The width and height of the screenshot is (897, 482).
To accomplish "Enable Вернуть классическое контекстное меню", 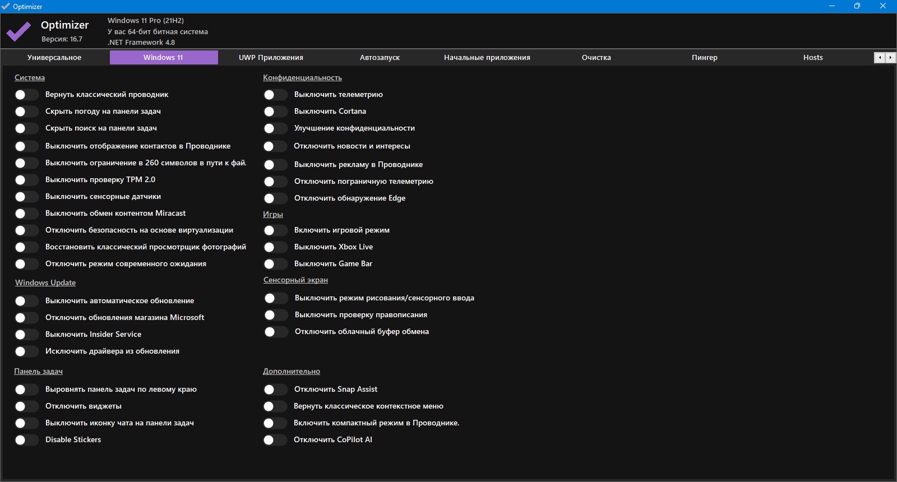I will tap(275, 406).
